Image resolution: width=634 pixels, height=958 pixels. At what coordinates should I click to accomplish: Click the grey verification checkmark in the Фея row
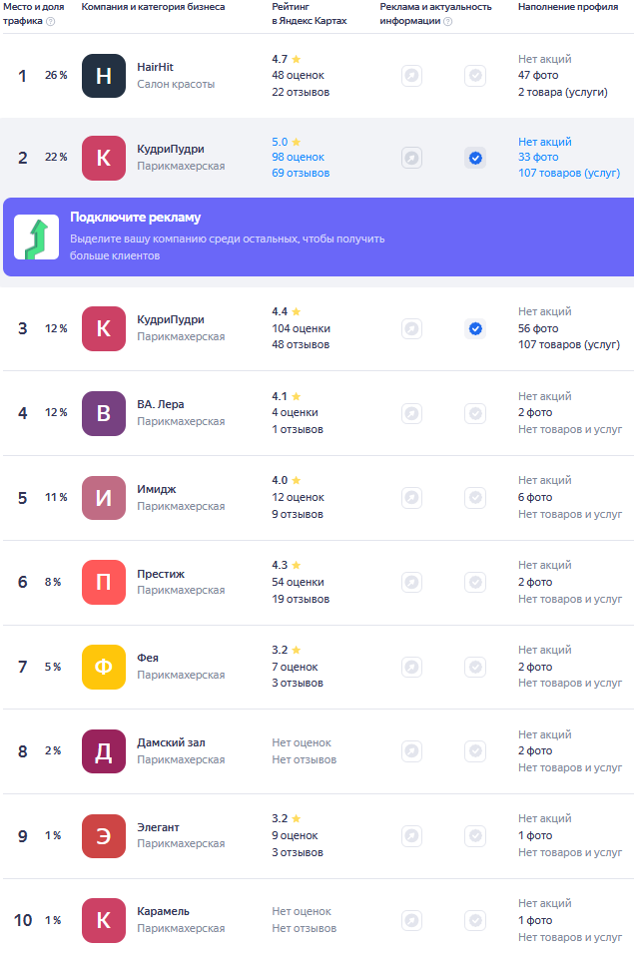pos(475,667)
